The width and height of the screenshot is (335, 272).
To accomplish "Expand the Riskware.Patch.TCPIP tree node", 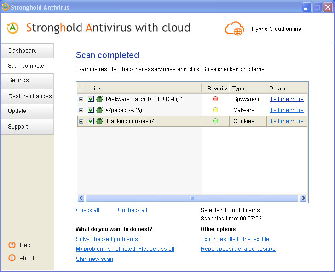I will click(x=81, y=99).
